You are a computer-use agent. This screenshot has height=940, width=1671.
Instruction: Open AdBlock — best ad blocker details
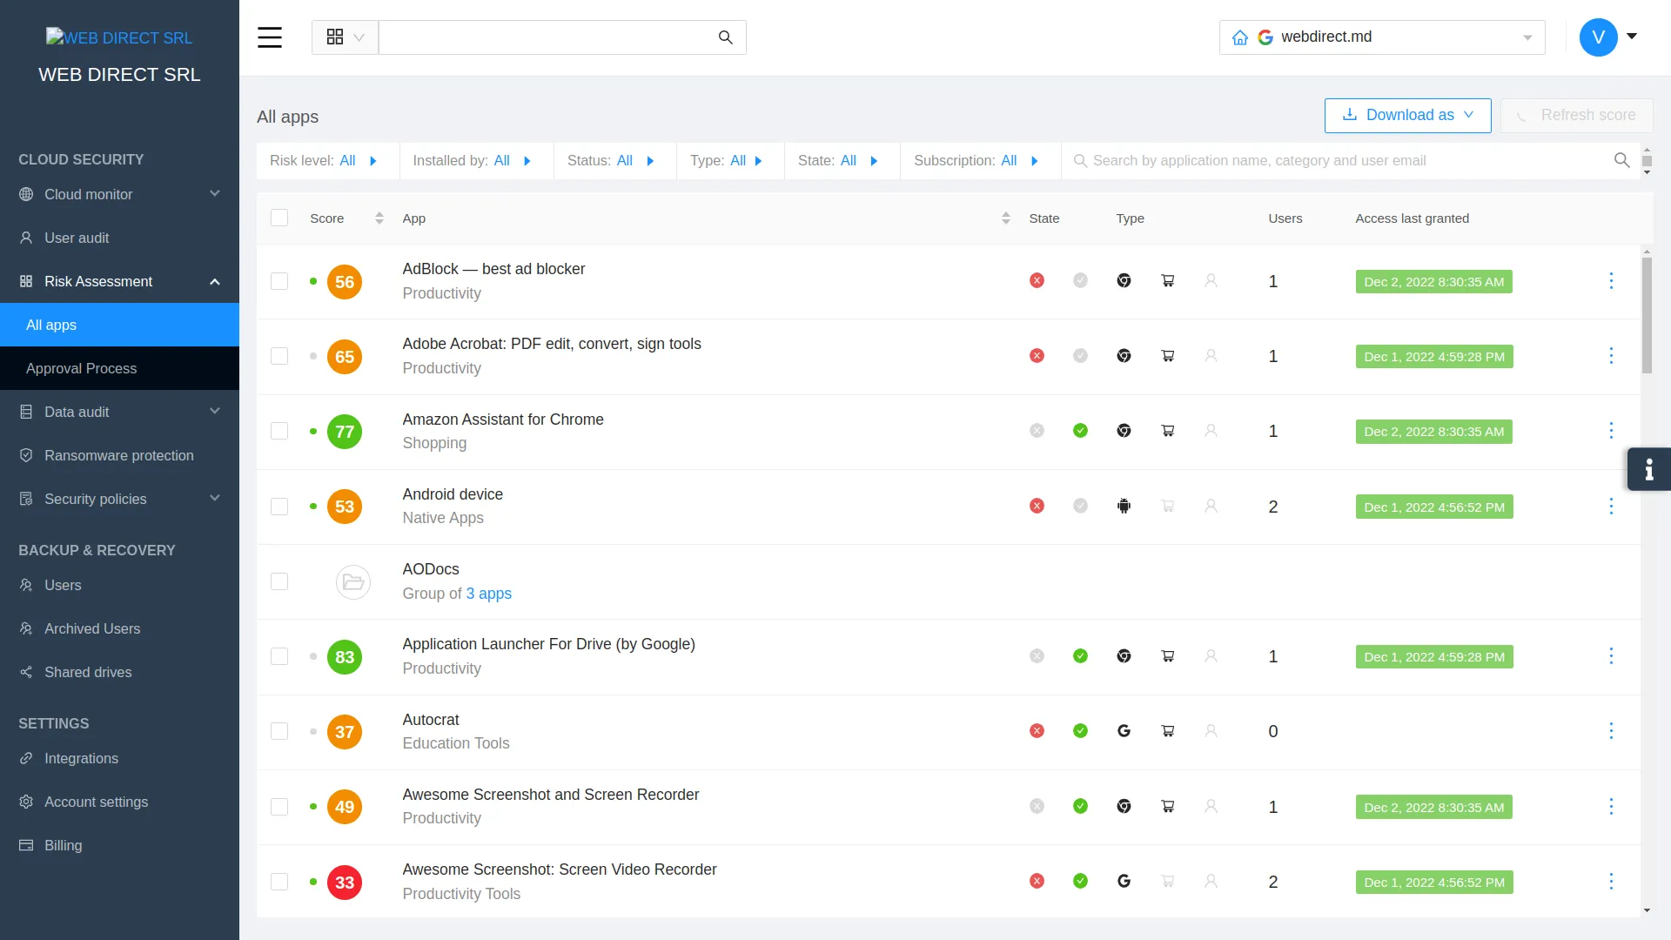[493, 269]
